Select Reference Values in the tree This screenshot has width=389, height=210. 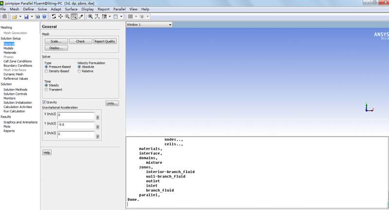(16, 78)
